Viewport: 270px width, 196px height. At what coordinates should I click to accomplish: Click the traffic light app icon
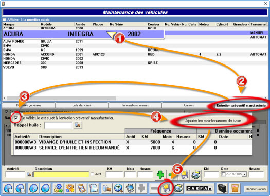click(x=3, y=3)
